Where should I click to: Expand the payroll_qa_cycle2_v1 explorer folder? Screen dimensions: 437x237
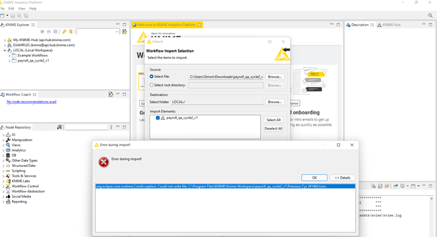point(9,61)
